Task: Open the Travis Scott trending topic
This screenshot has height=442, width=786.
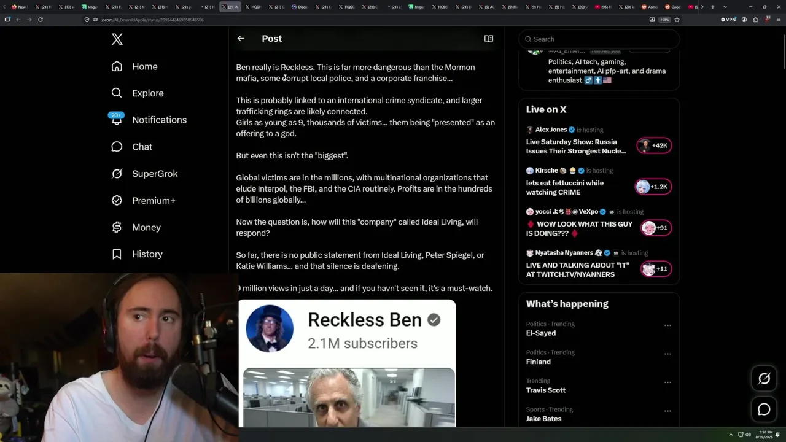Action: tap(546, 390)
